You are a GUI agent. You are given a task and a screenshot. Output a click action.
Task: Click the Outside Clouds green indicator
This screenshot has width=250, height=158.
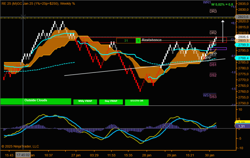tap(36, 101)
